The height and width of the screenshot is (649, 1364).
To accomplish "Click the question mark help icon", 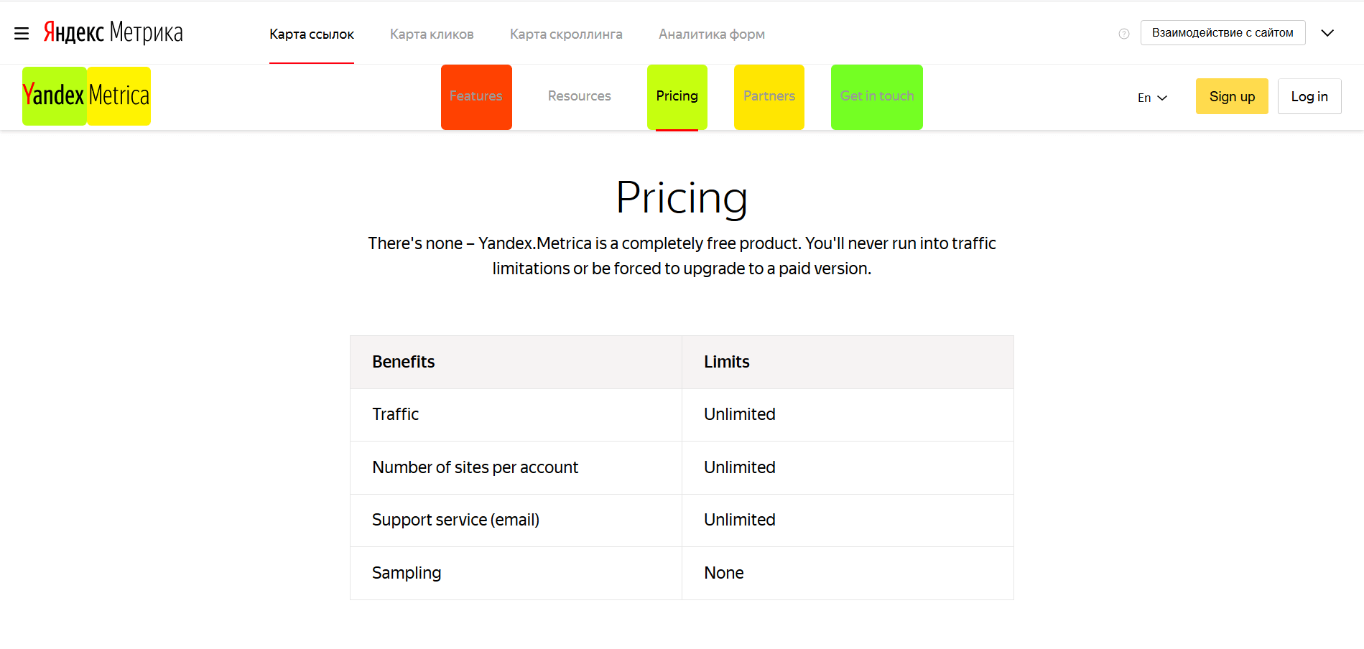I will [x=1124, y=34].
